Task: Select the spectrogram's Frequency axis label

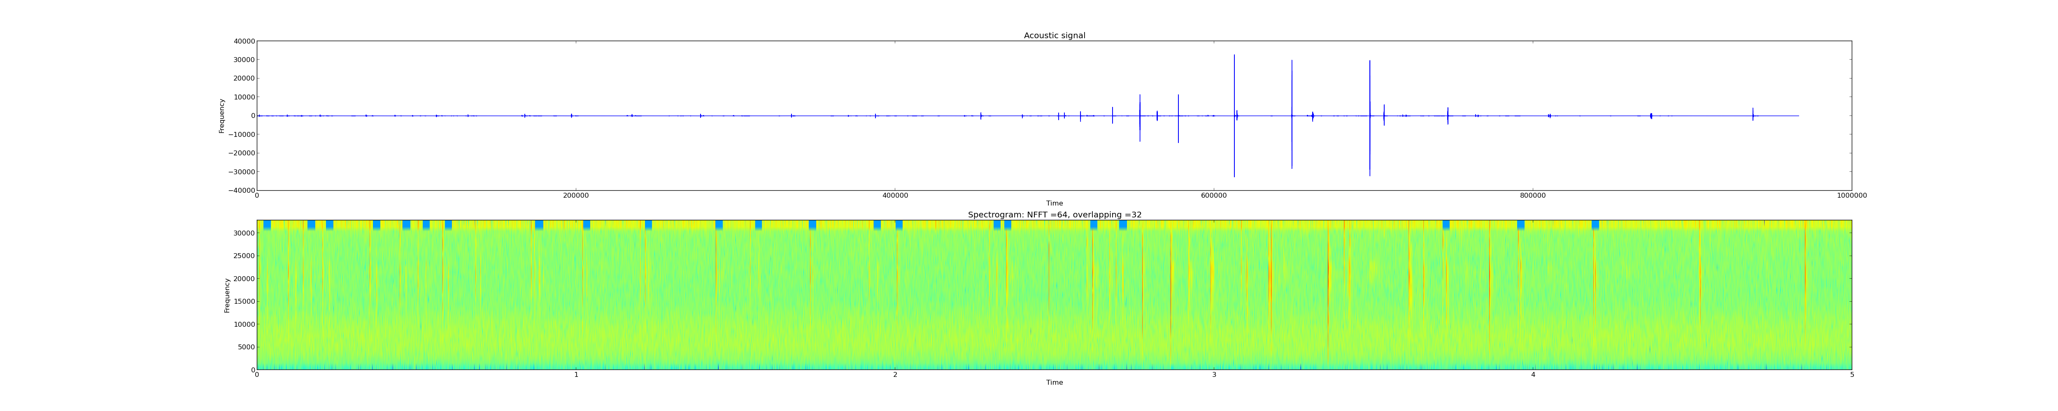Action: pyautogui.click(x=227, y=295)
